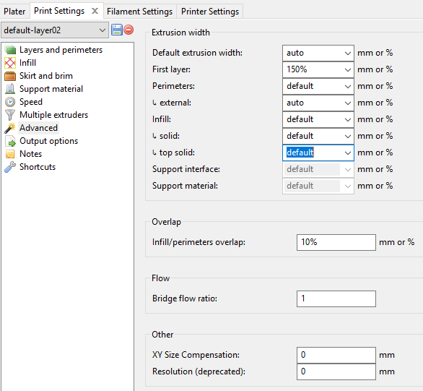Select the Multiple extruders funnel icon
Viewport: 423px width, 391px height.
click(10, 115)
